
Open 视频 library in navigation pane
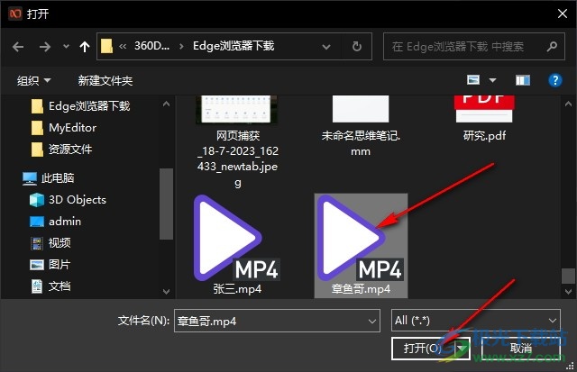click(x=60, y=242)
